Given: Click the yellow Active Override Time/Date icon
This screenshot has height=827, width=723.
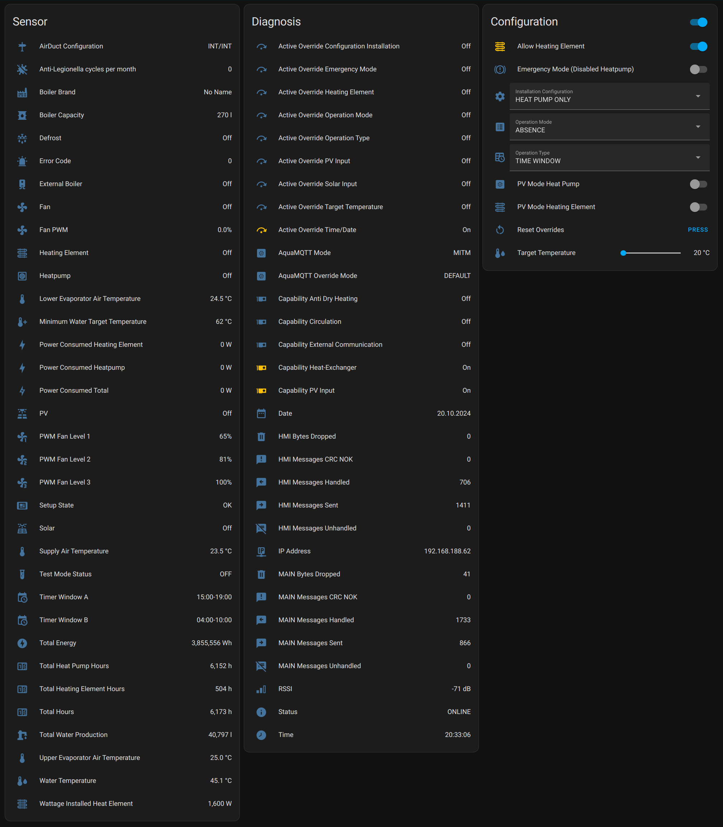Looking at the screenshot, I should (x=261, y=230).
